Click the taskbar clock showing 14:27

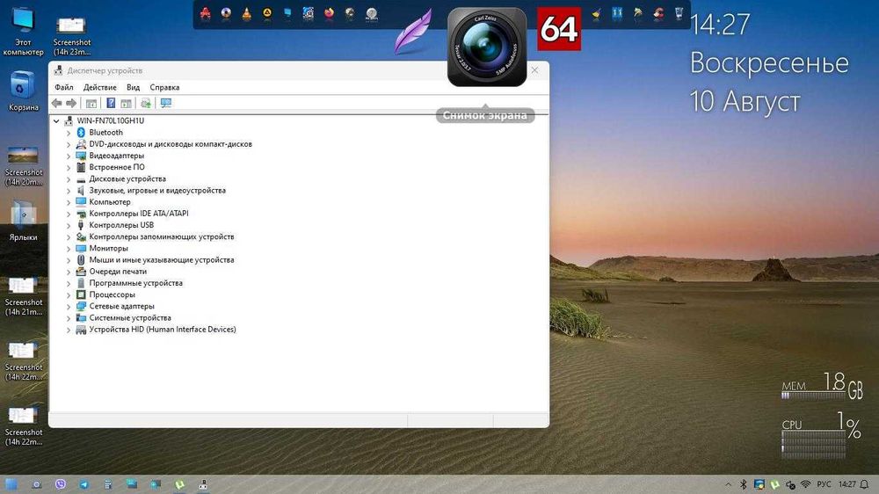pos(847,484)
